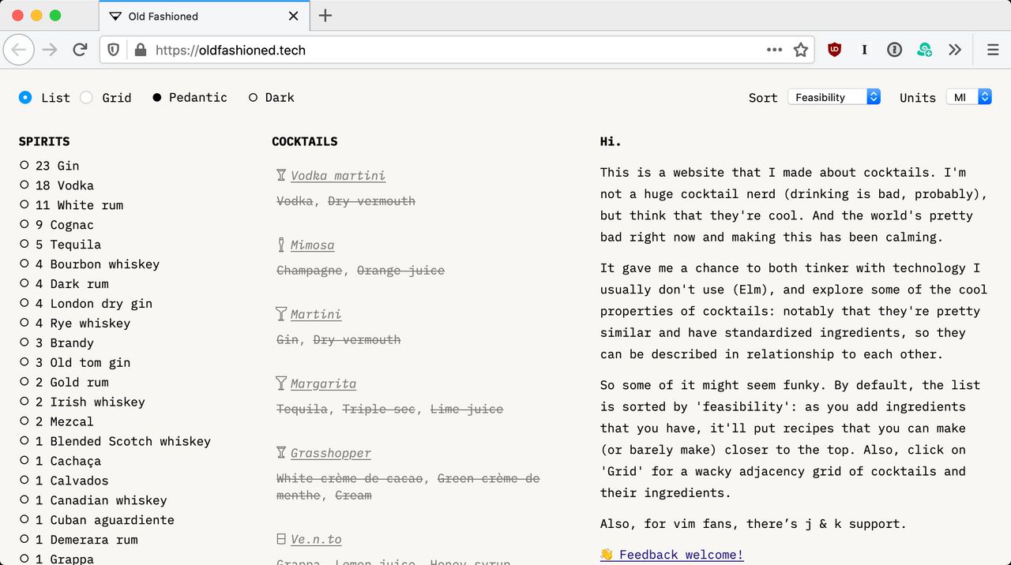Click the cocktail glass icon next to Grasshopper
1011x565 pixels.
click(280, 452)
